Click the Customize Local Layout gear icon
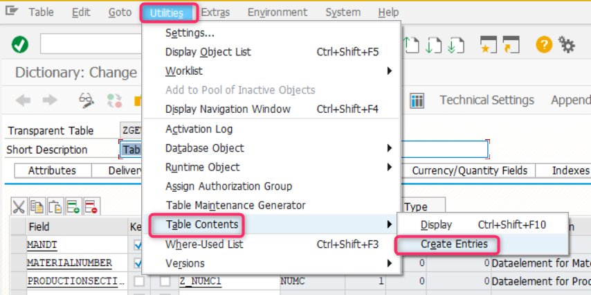 (x=567, y=45)
